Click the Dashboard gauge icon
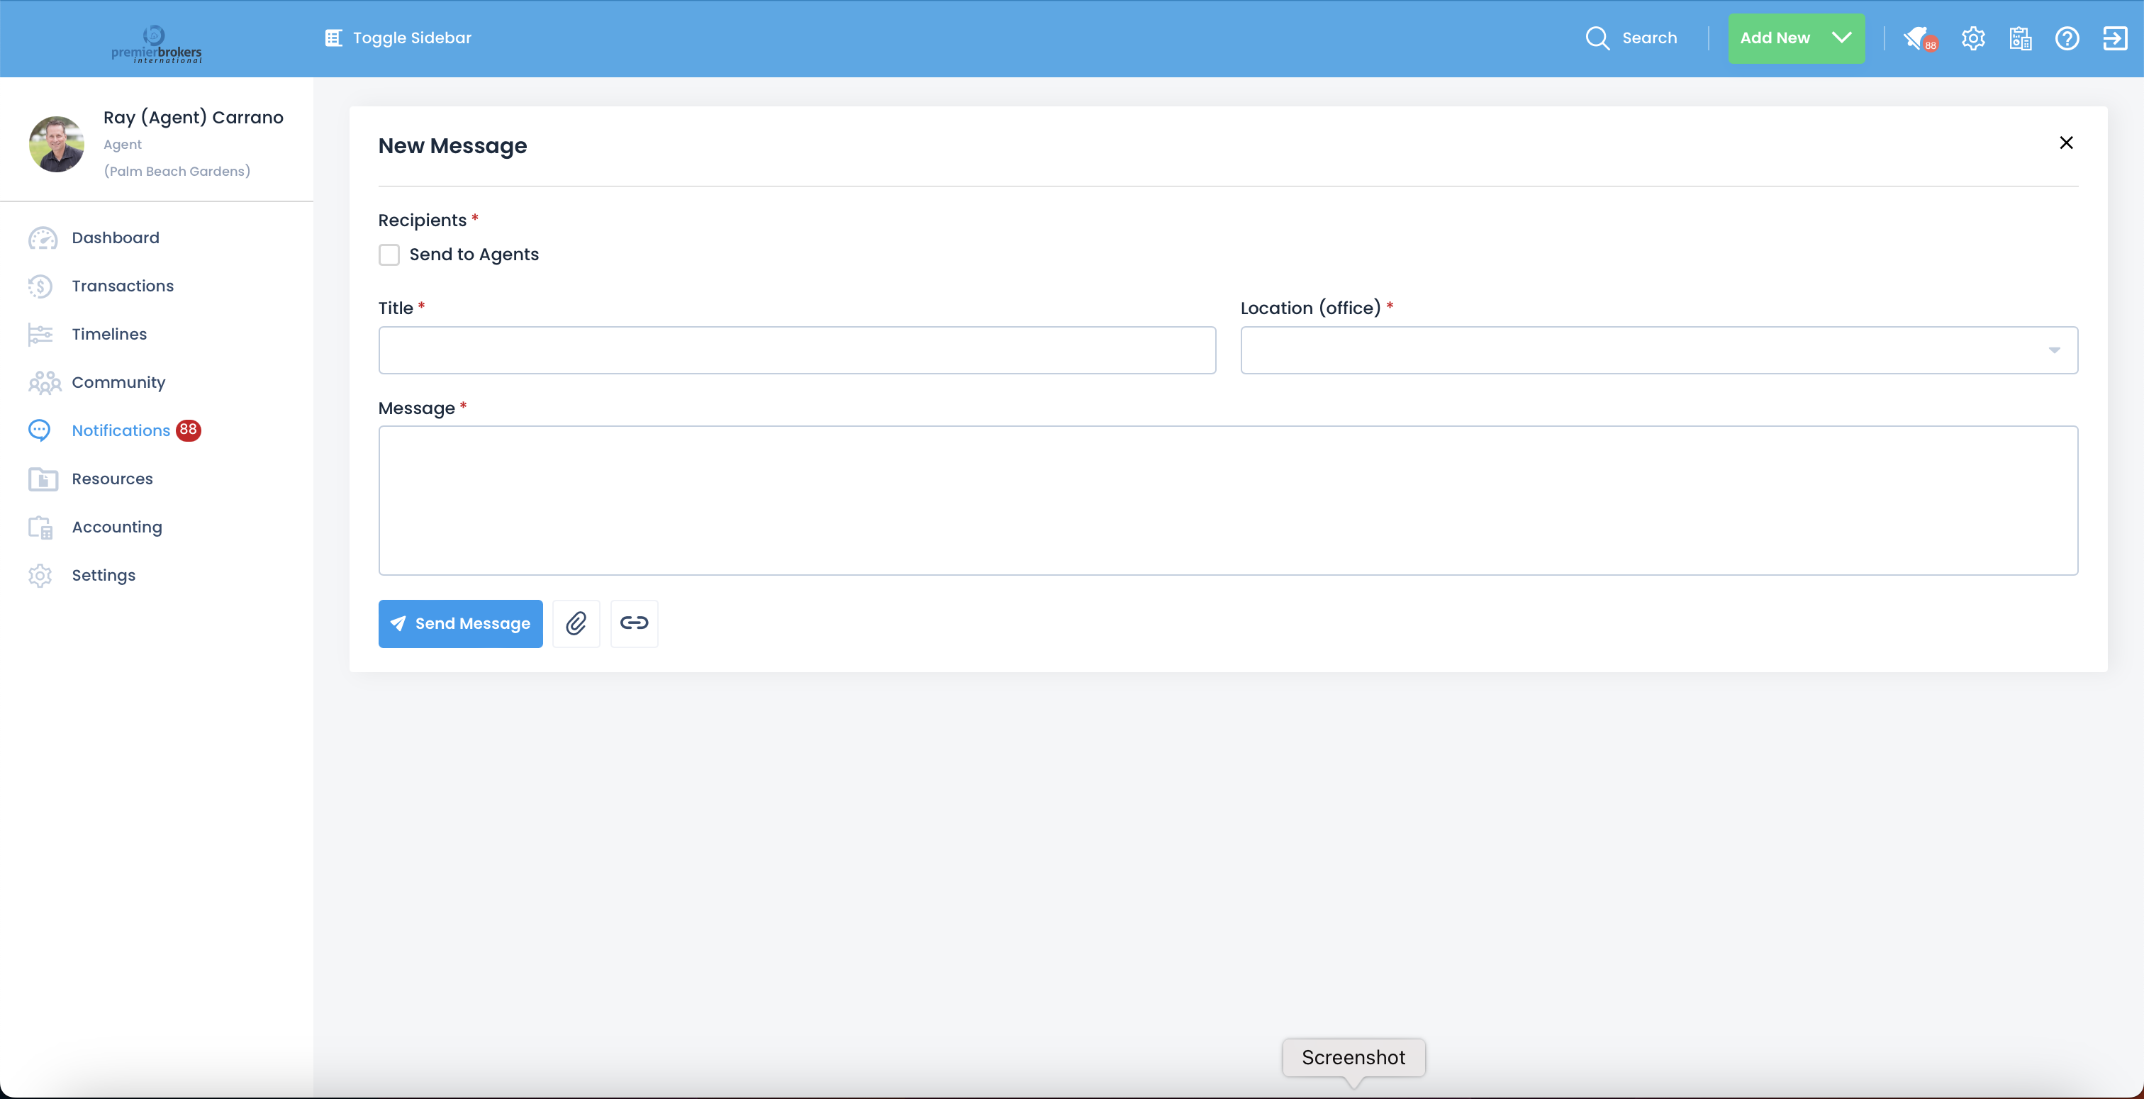 point(43,238)
